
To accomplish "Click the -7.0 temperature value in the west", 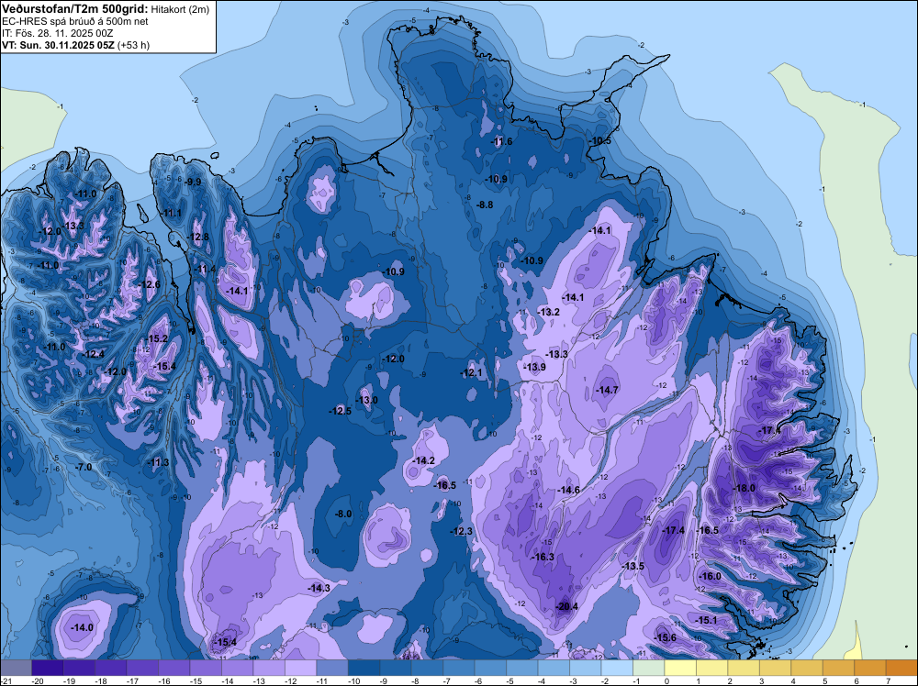I will pyautogui.click(x=84, y=467).
